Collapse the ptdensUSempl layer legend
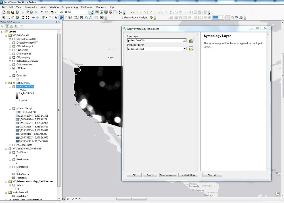The image size is (284, 203). point(10,109)
